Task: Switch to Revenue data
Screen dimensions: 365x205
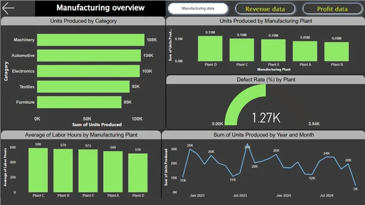Action: (265, 9)
